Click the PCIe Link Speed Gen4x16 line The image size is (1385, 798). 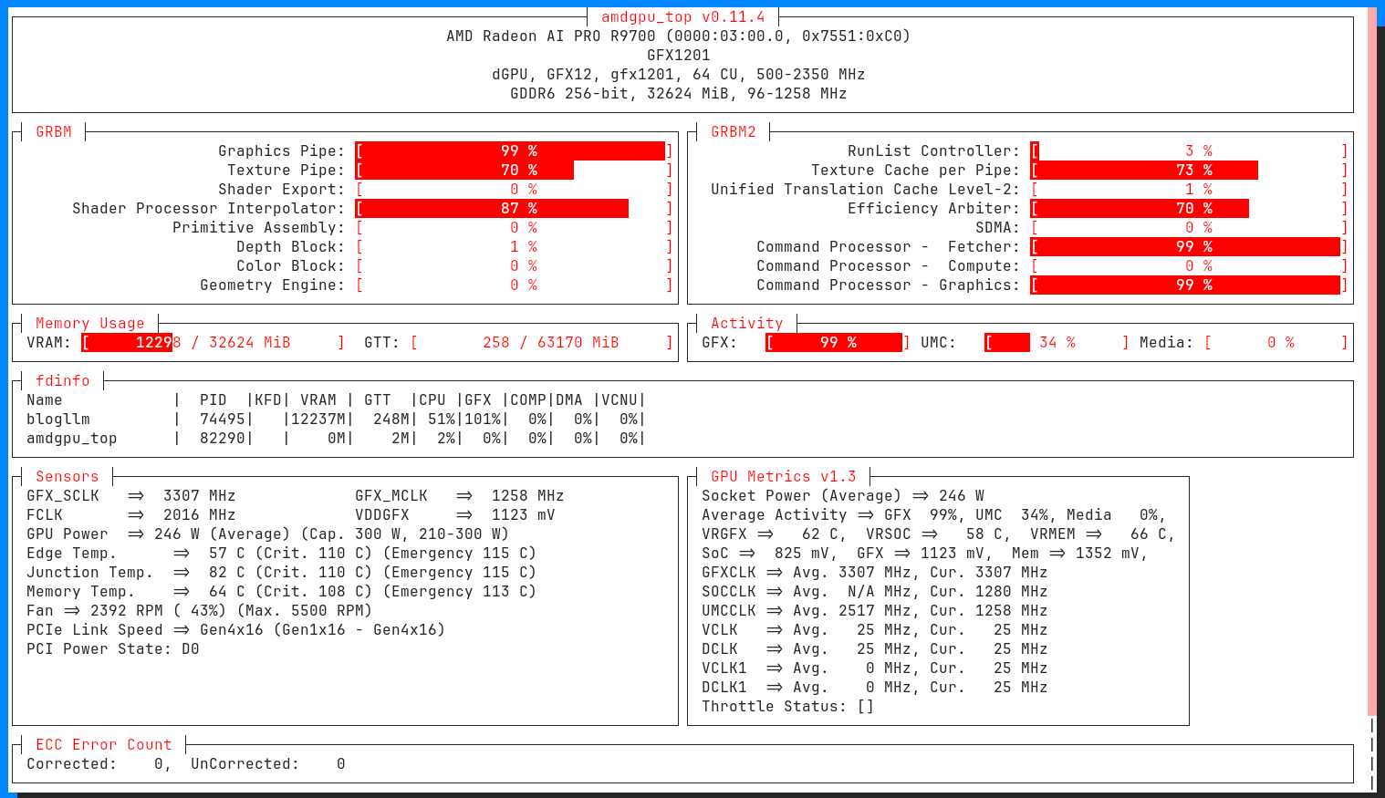click(235, 629)
